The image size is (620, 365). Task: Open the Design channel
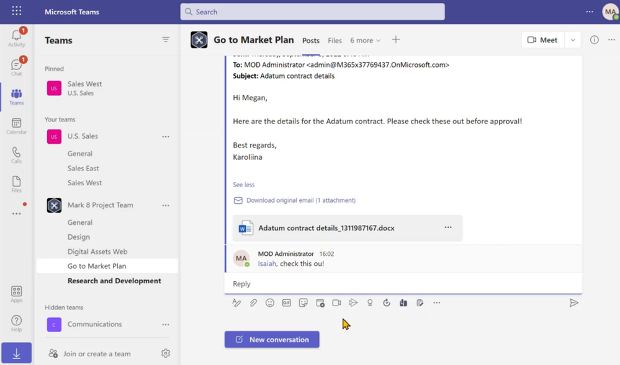(x=79, y=237)
